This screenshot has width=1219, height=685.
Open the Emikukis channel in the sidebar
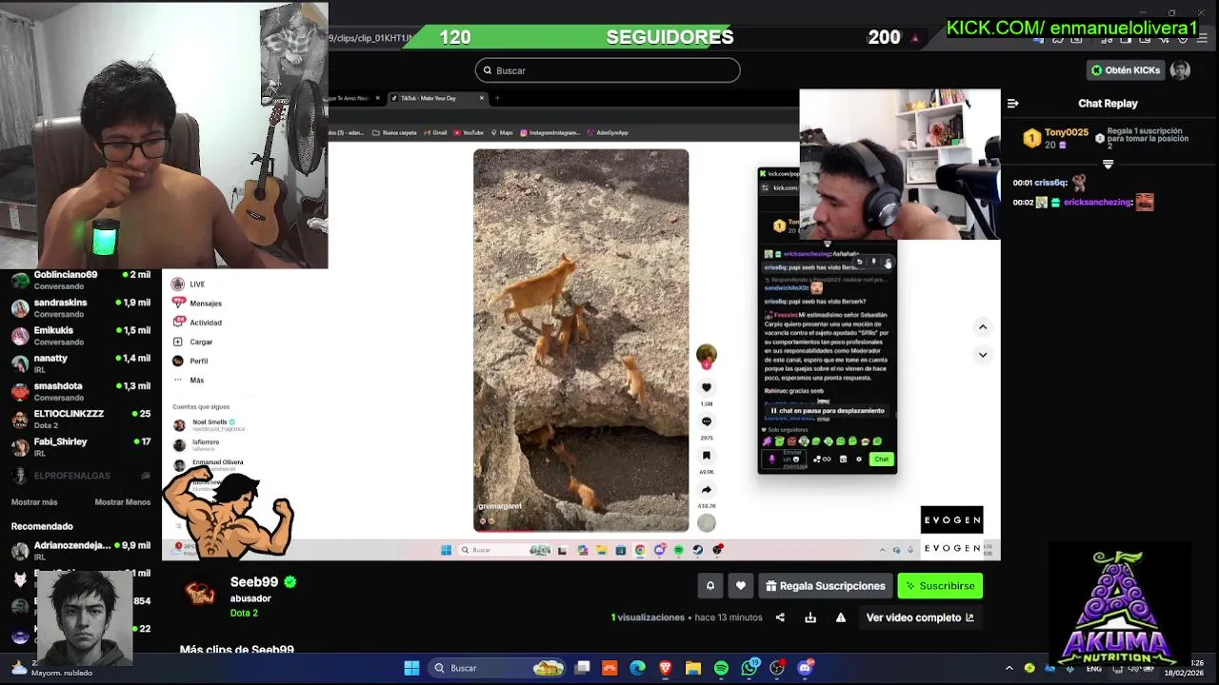point(80,335)
